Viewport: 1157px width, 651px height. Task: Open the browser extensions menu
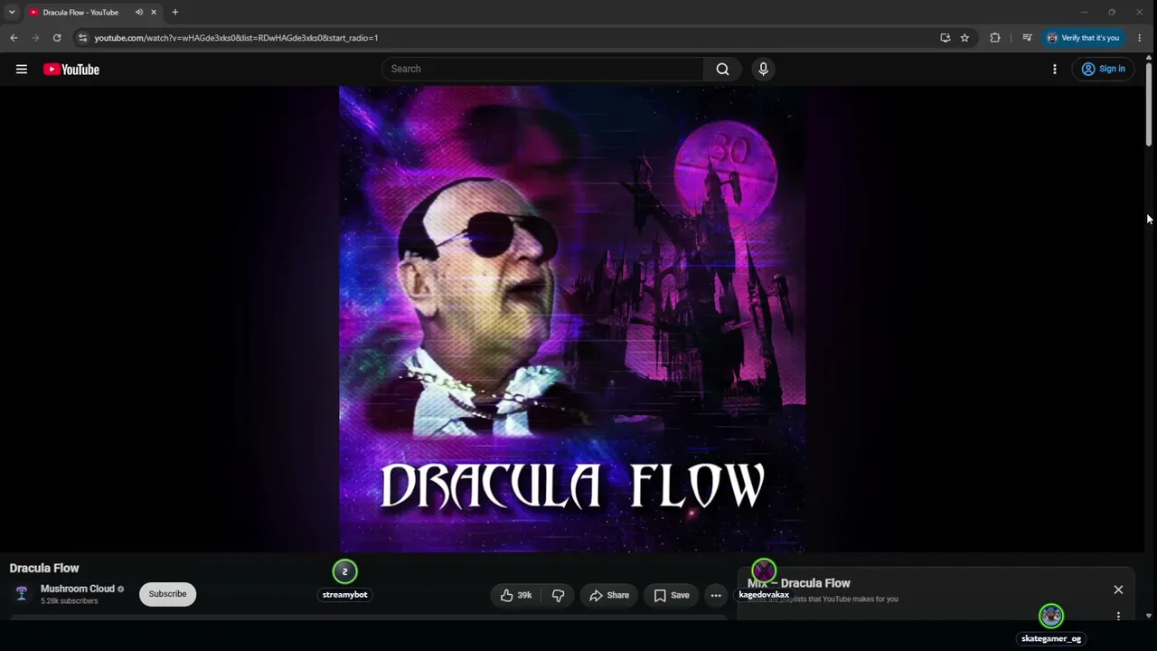[x=995, y=38]
